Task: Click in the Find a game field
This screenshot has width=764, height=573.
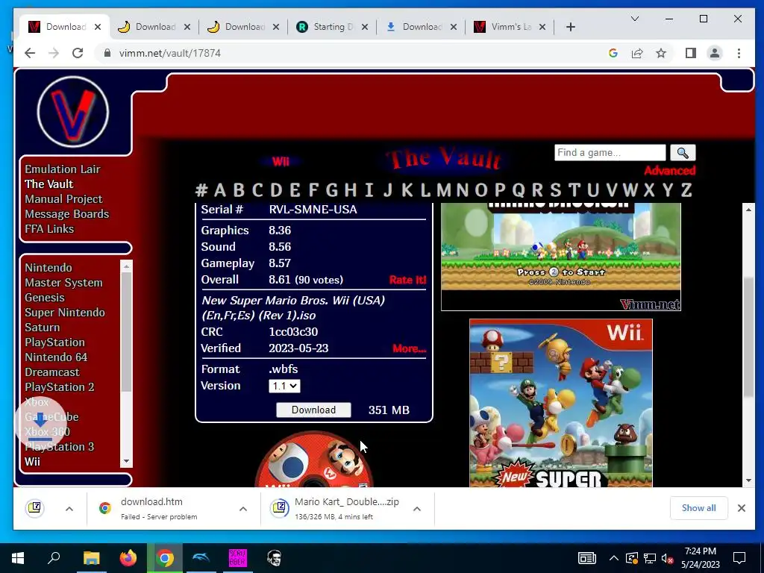Action: point(610,152)
